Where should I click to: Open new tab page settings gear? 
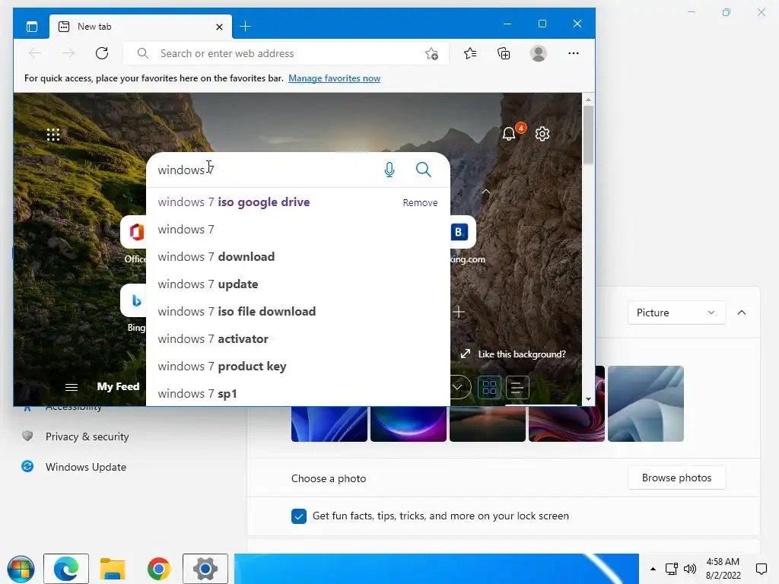[x=542, y=134]
